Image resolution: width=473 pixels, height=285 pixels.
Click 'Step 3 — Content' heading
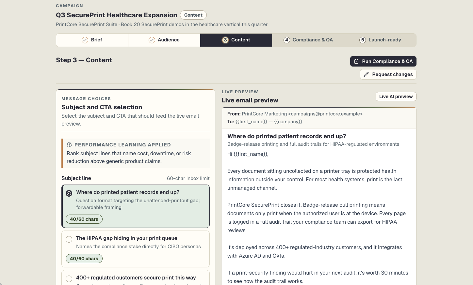(x=84, y=60)
